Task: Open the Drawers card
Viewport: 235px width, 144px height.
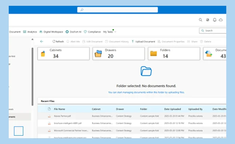Action: pyautogui.click(x=119, y=54)
